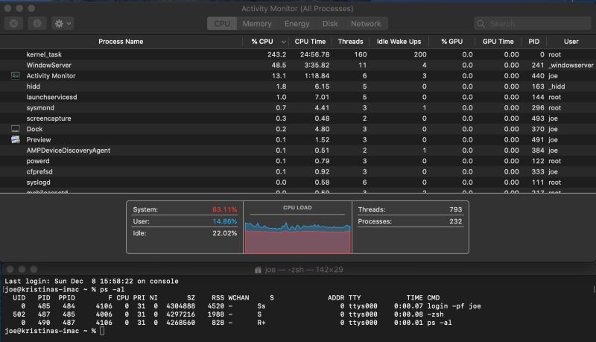Select the syslogd process row
The height and width of the screenshot is (342, 596).
tap(298, 182)
